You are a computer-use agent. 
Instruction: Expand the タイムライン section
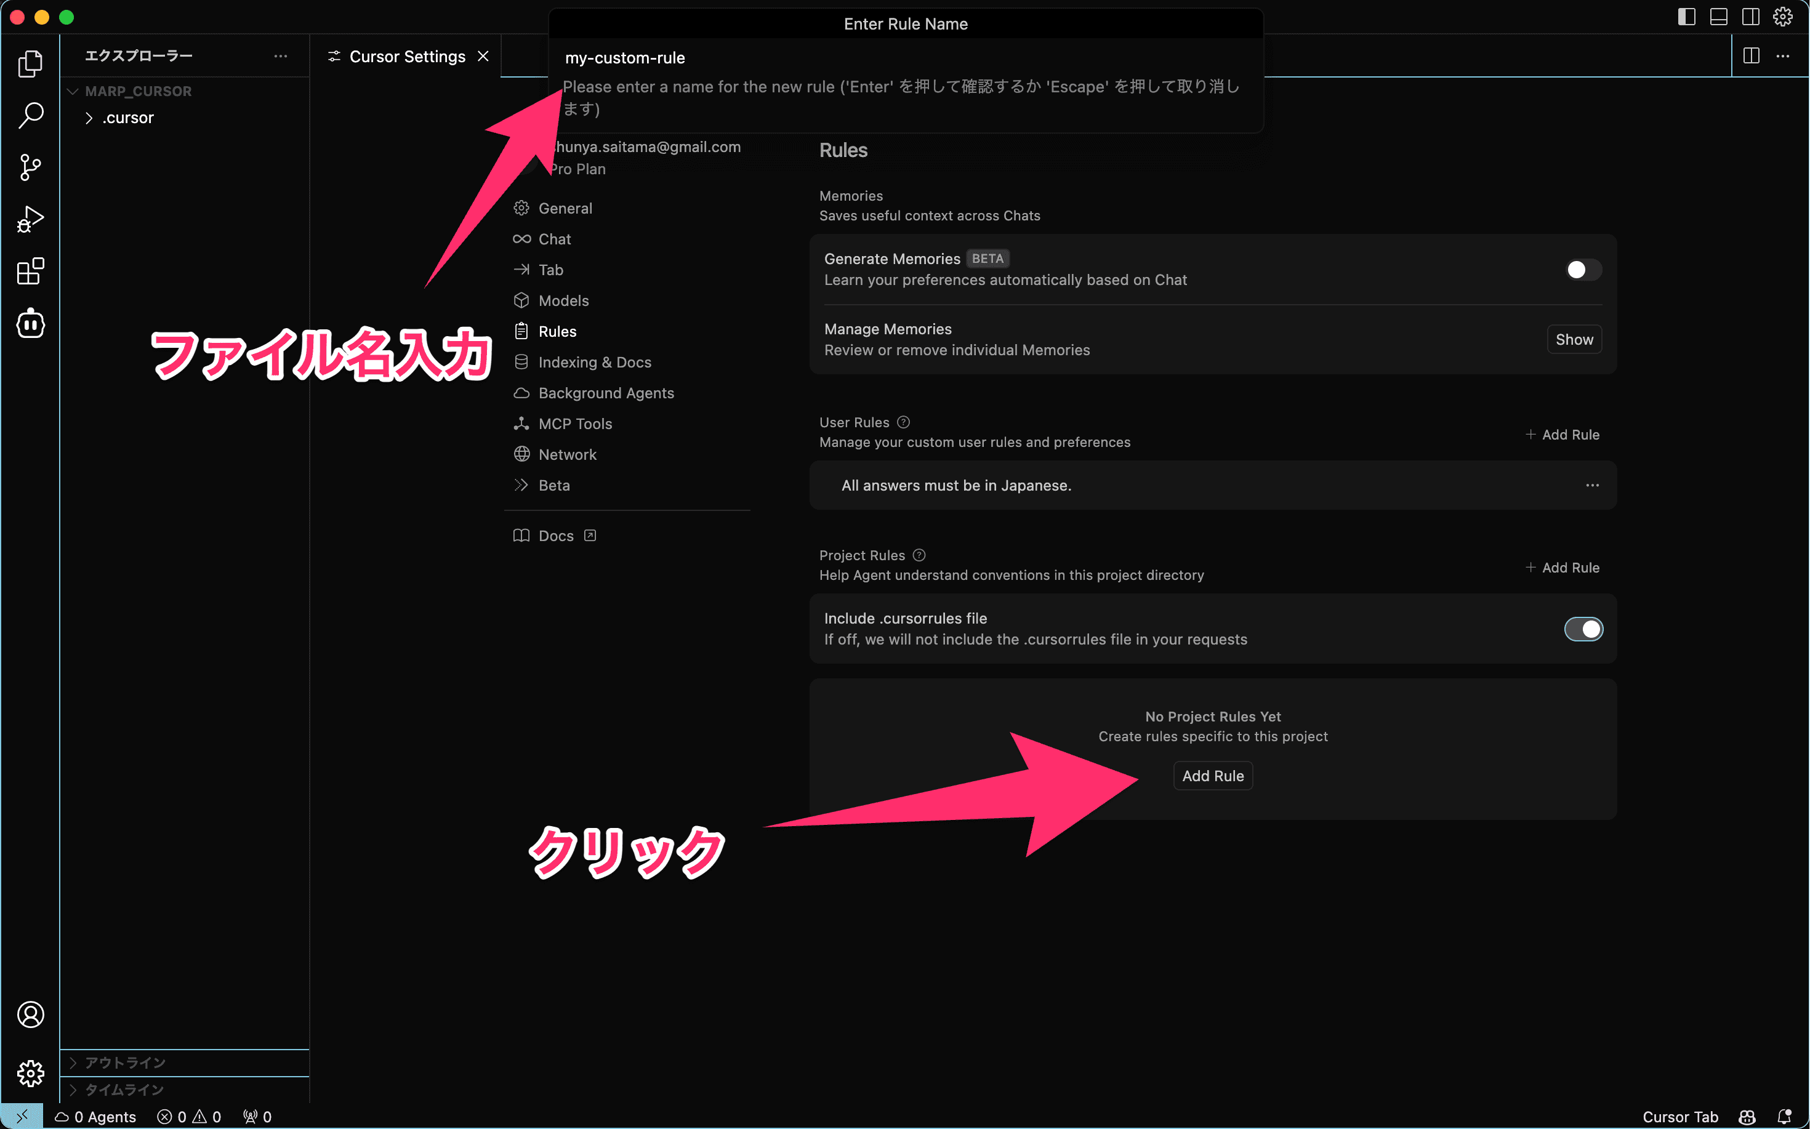pyautogui.click(x=124, y=1090)
